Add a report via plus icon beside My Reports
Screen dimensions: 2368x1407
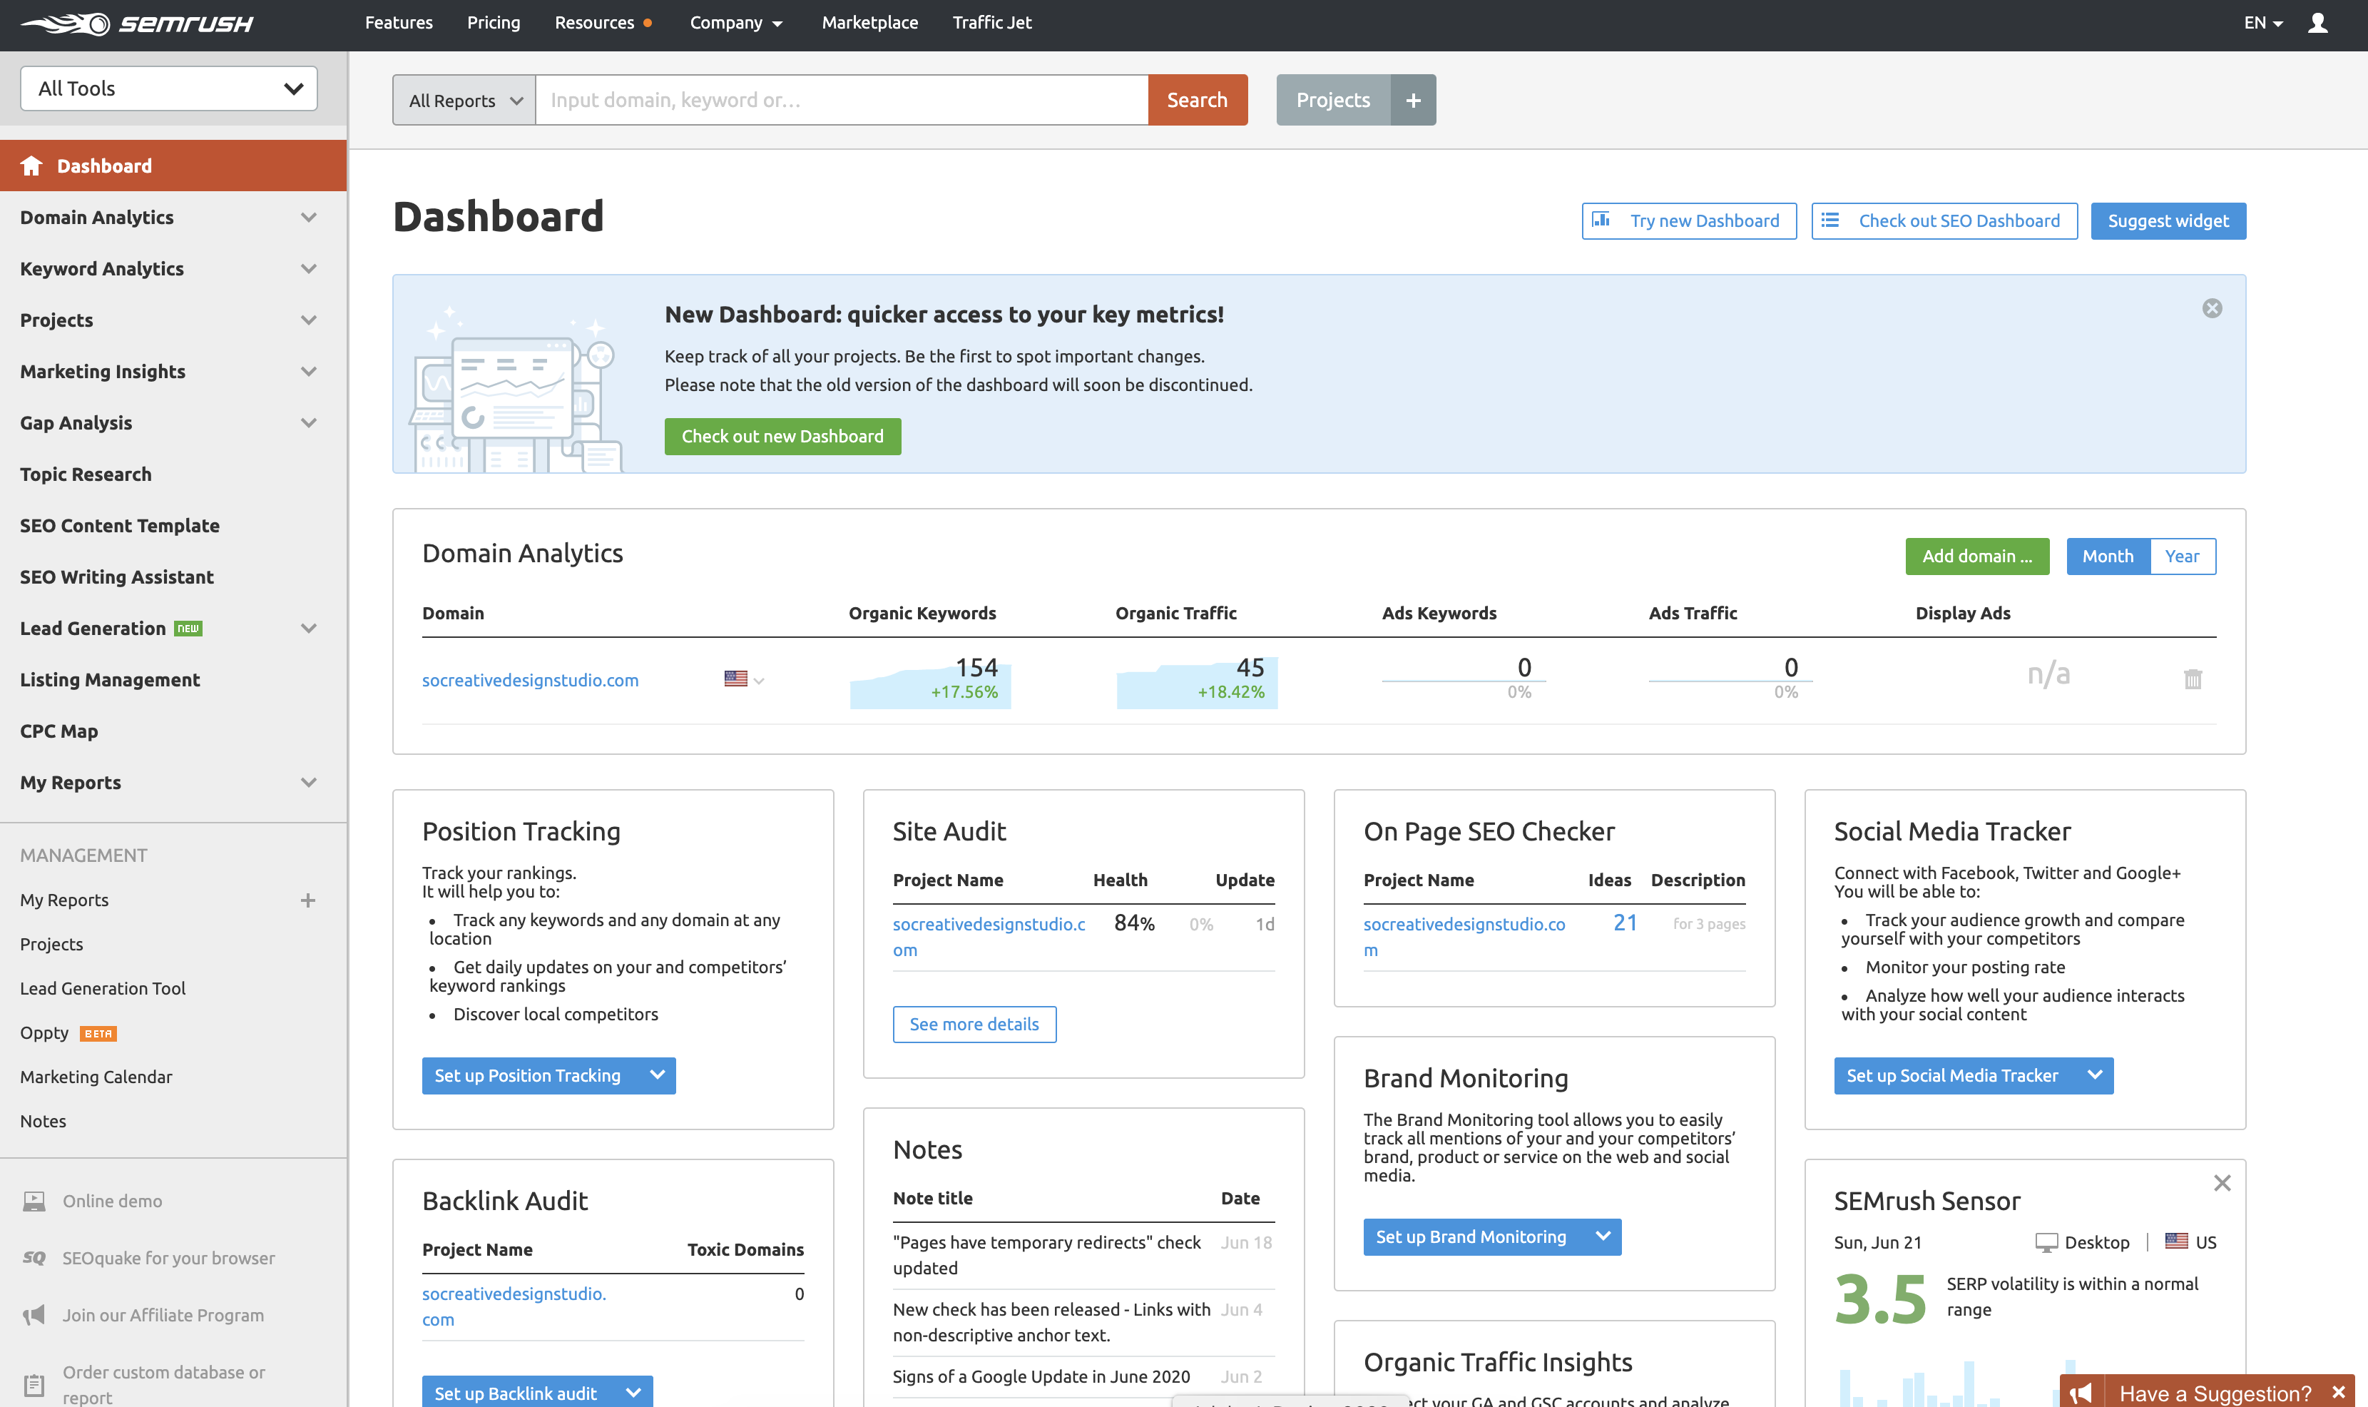coord(307,900)
